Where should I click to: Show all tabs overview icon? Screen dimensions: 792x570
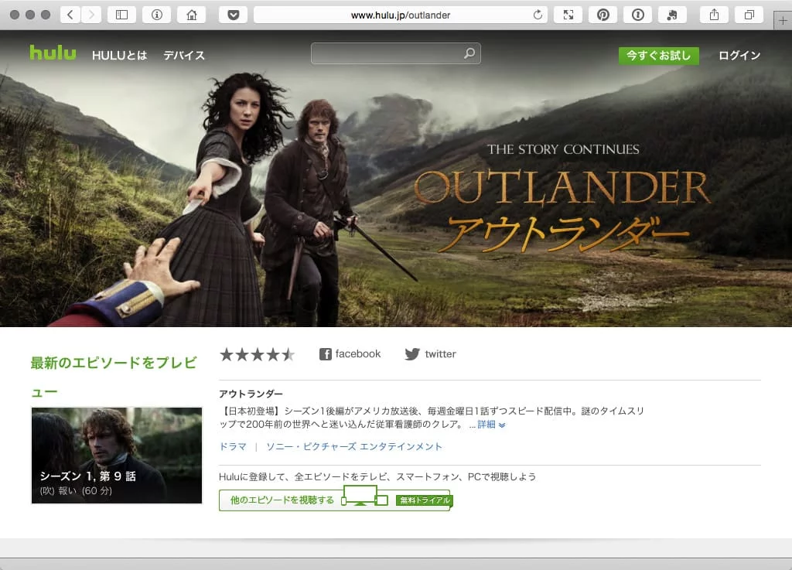pos(749,15)
